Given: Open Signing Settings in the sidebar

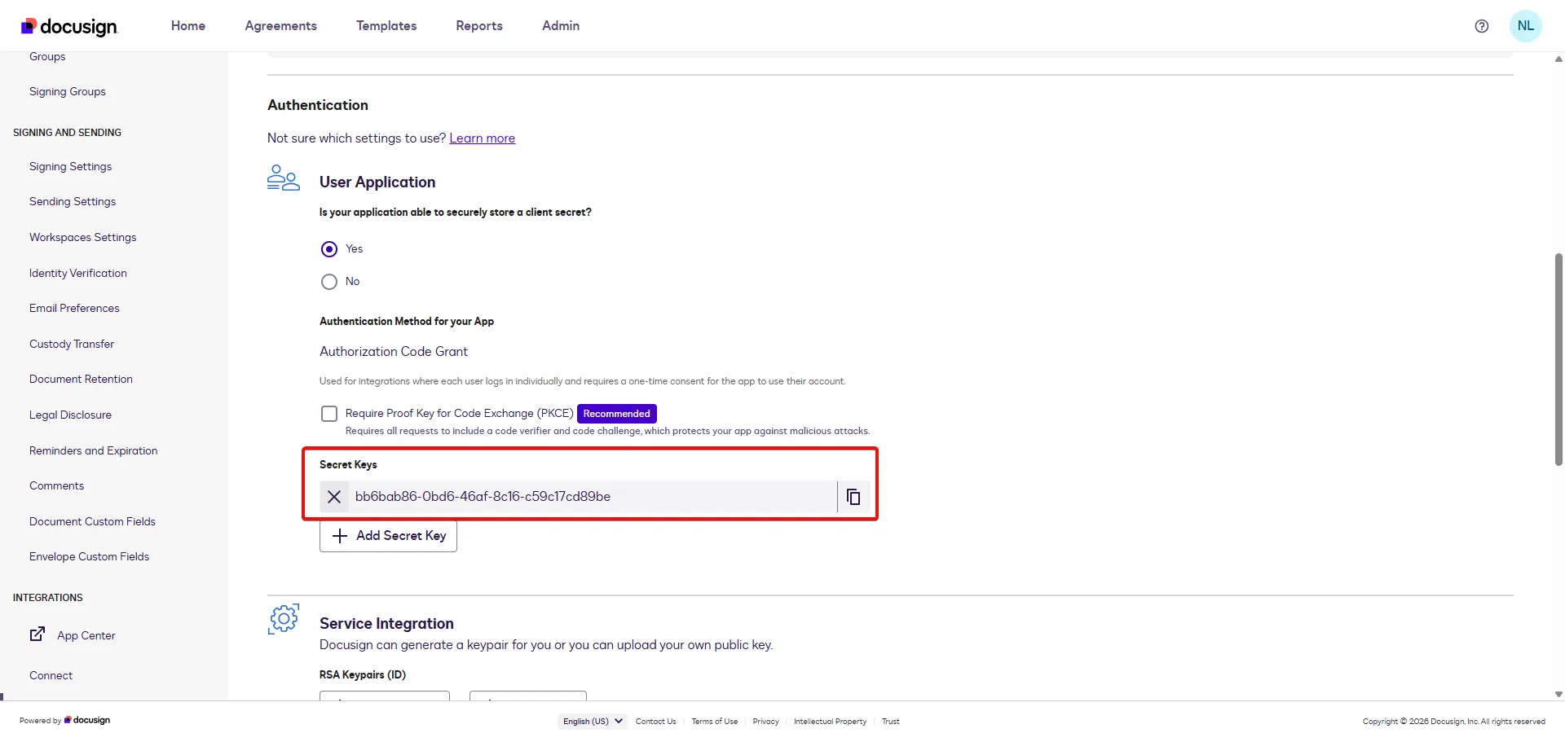Looking at the screenshot, I should point(71,167).
